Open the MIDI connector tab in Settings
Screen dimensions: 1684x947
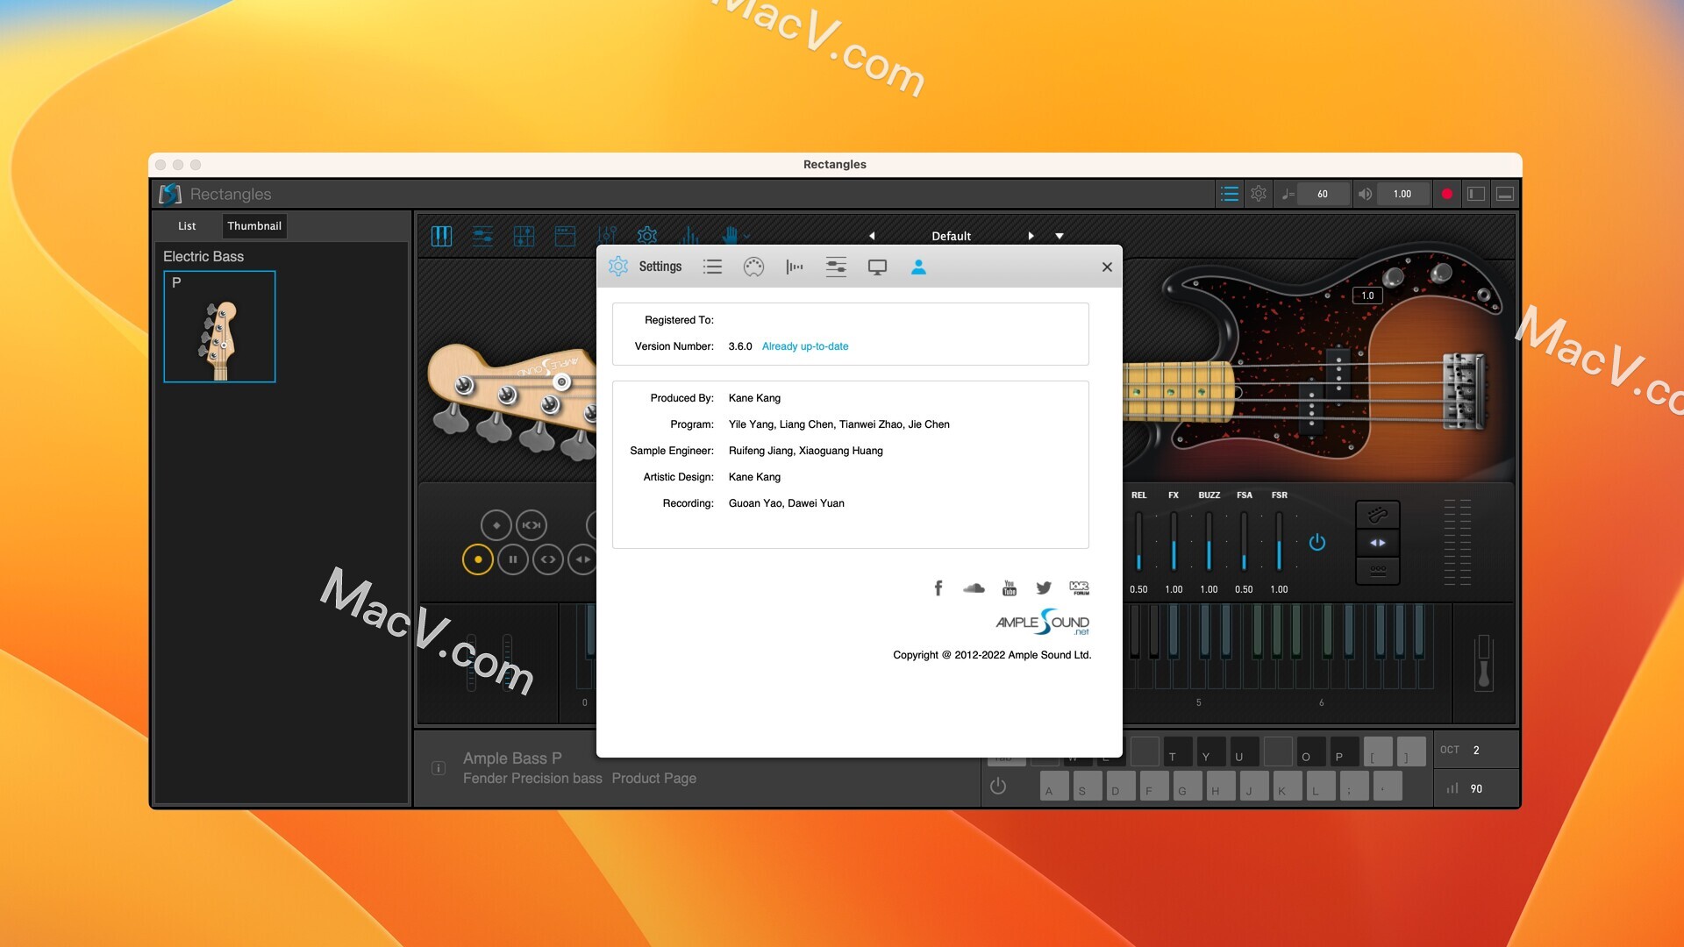coord(753,267)
